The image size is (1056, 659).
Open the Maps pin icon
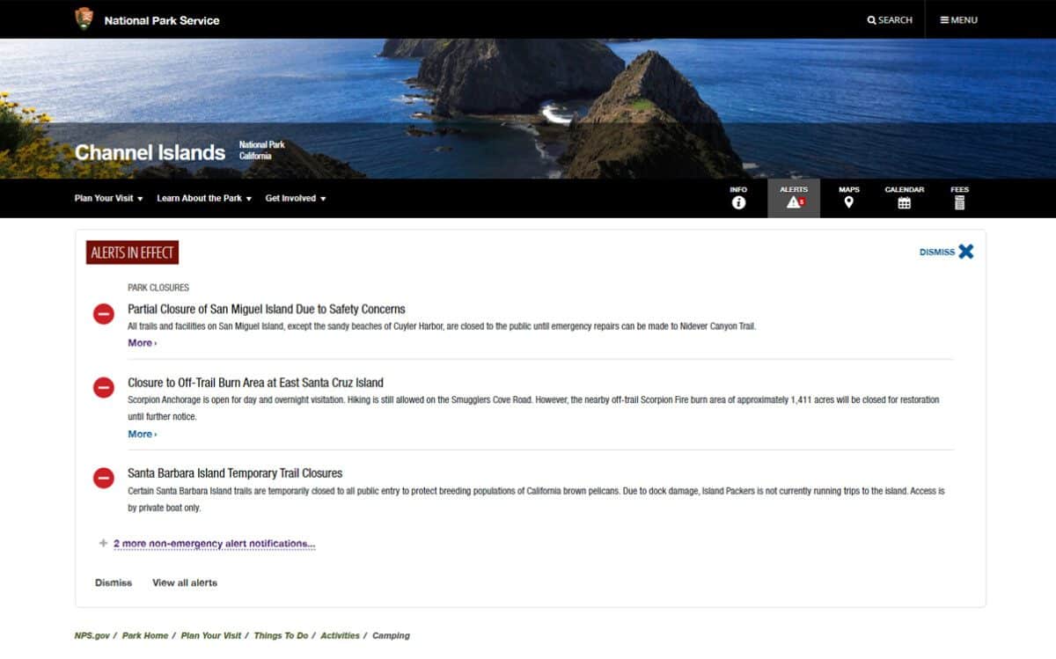tap(848, 198)
